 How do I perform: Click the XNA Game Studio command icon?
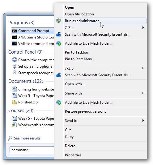(14, 37)
